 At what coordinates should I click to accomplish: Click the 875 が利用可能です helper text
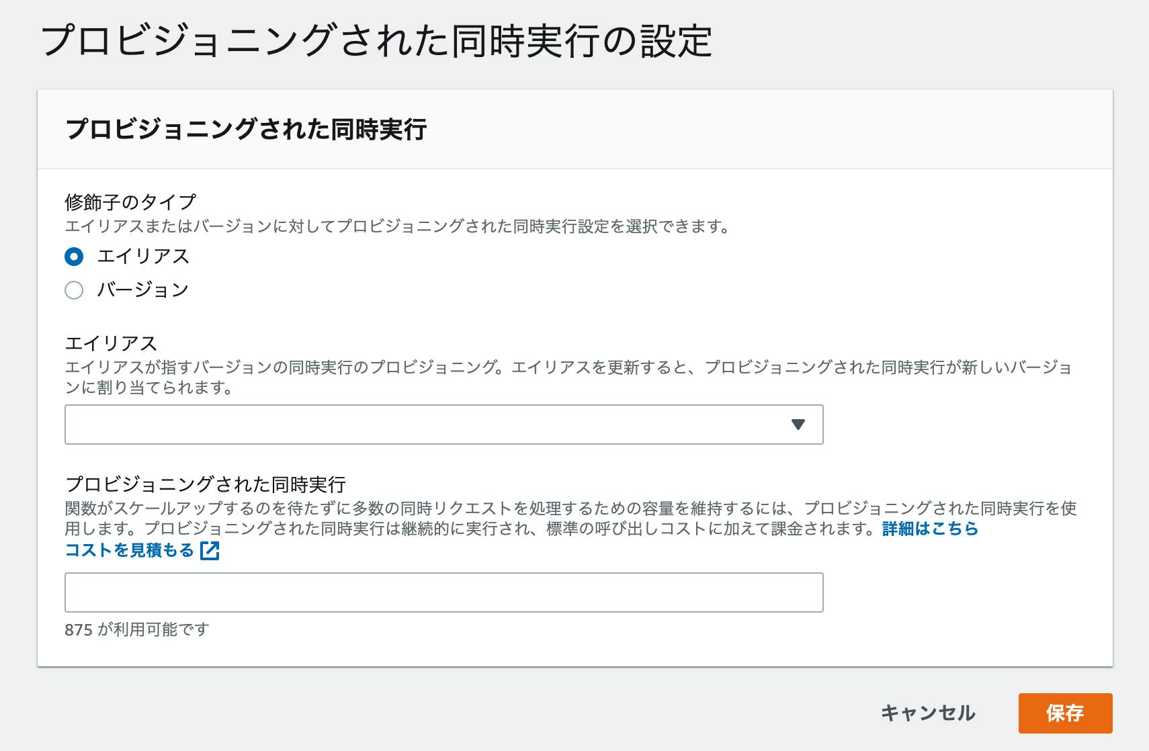136,630
